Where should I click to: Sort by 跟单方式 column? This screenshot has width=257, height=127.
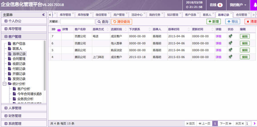(x=108, y=29)
